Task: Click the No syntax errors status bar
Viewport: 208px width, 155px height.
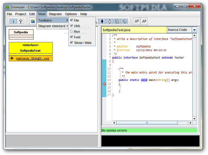Action: pos(149,130)
